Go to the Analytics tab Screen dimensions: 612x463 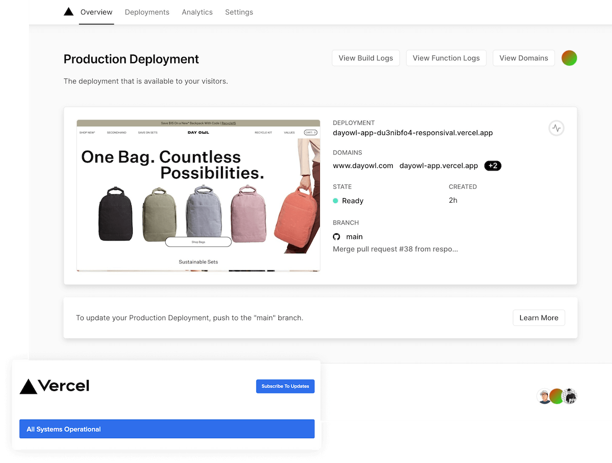197,12
